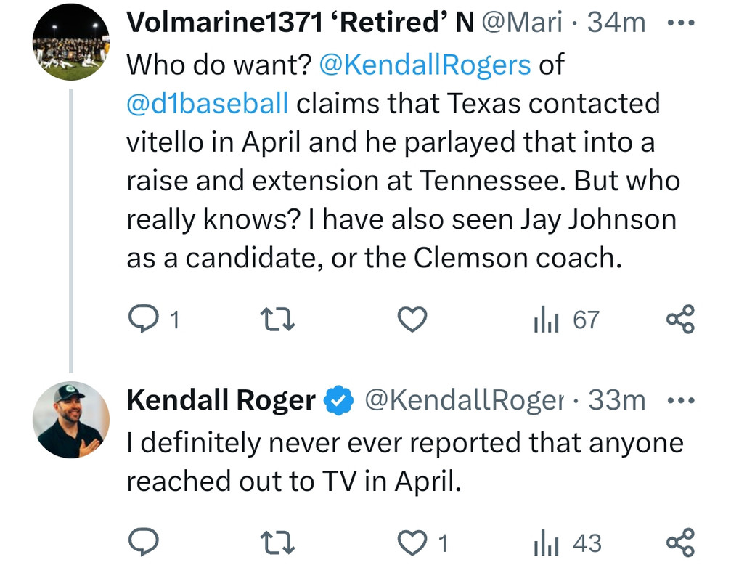View analytics showing 43 views

(x=566, y=543)
